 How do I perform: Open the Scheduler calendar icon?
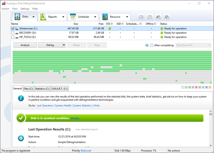coord(73,17)
